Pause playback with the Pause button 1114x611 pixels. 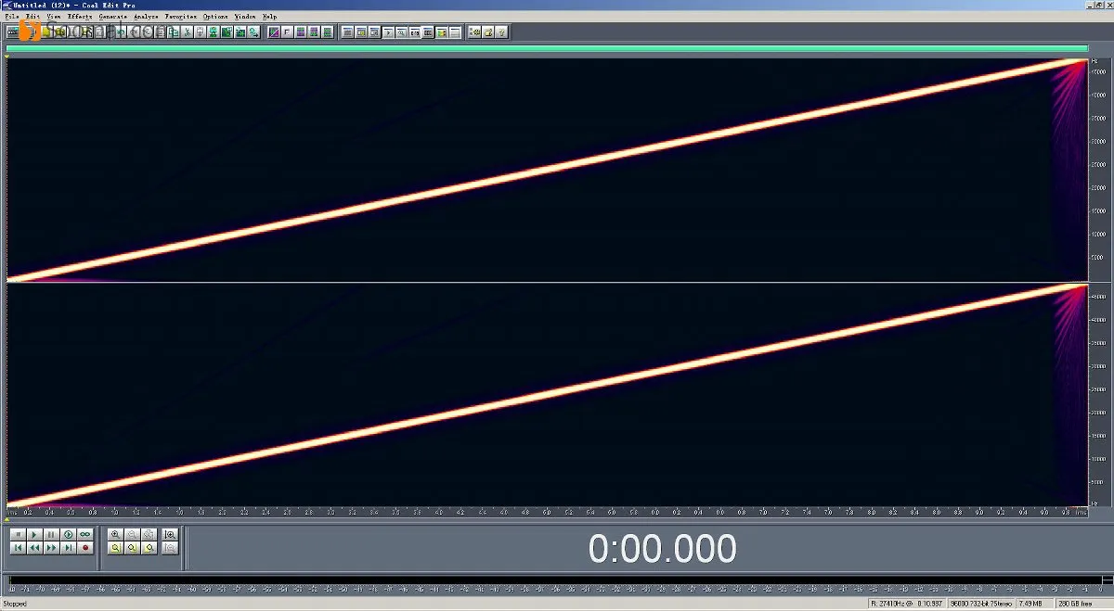click(51, 535)
